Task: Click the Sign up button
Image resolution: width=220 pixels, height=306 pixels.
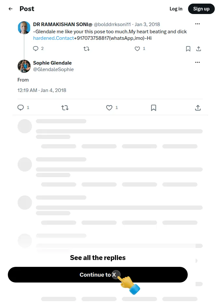Action: tap(201, 9)
